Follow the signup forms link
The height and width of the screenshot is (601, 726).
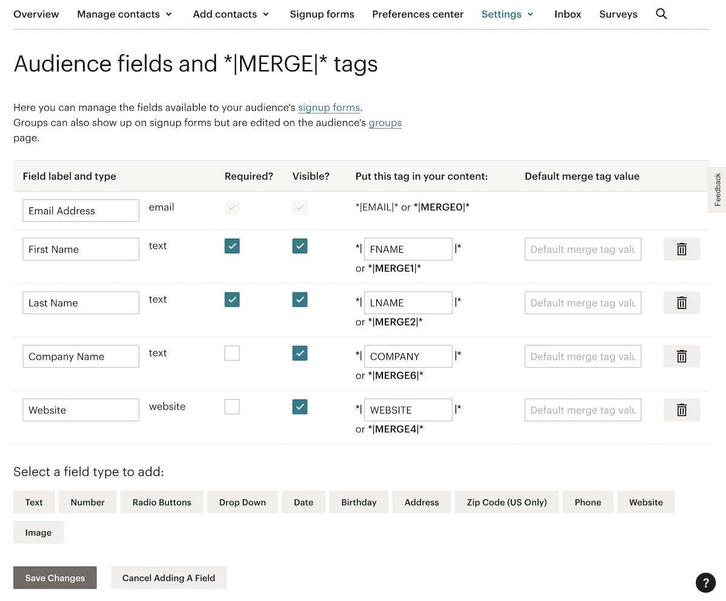click(329, 108)
